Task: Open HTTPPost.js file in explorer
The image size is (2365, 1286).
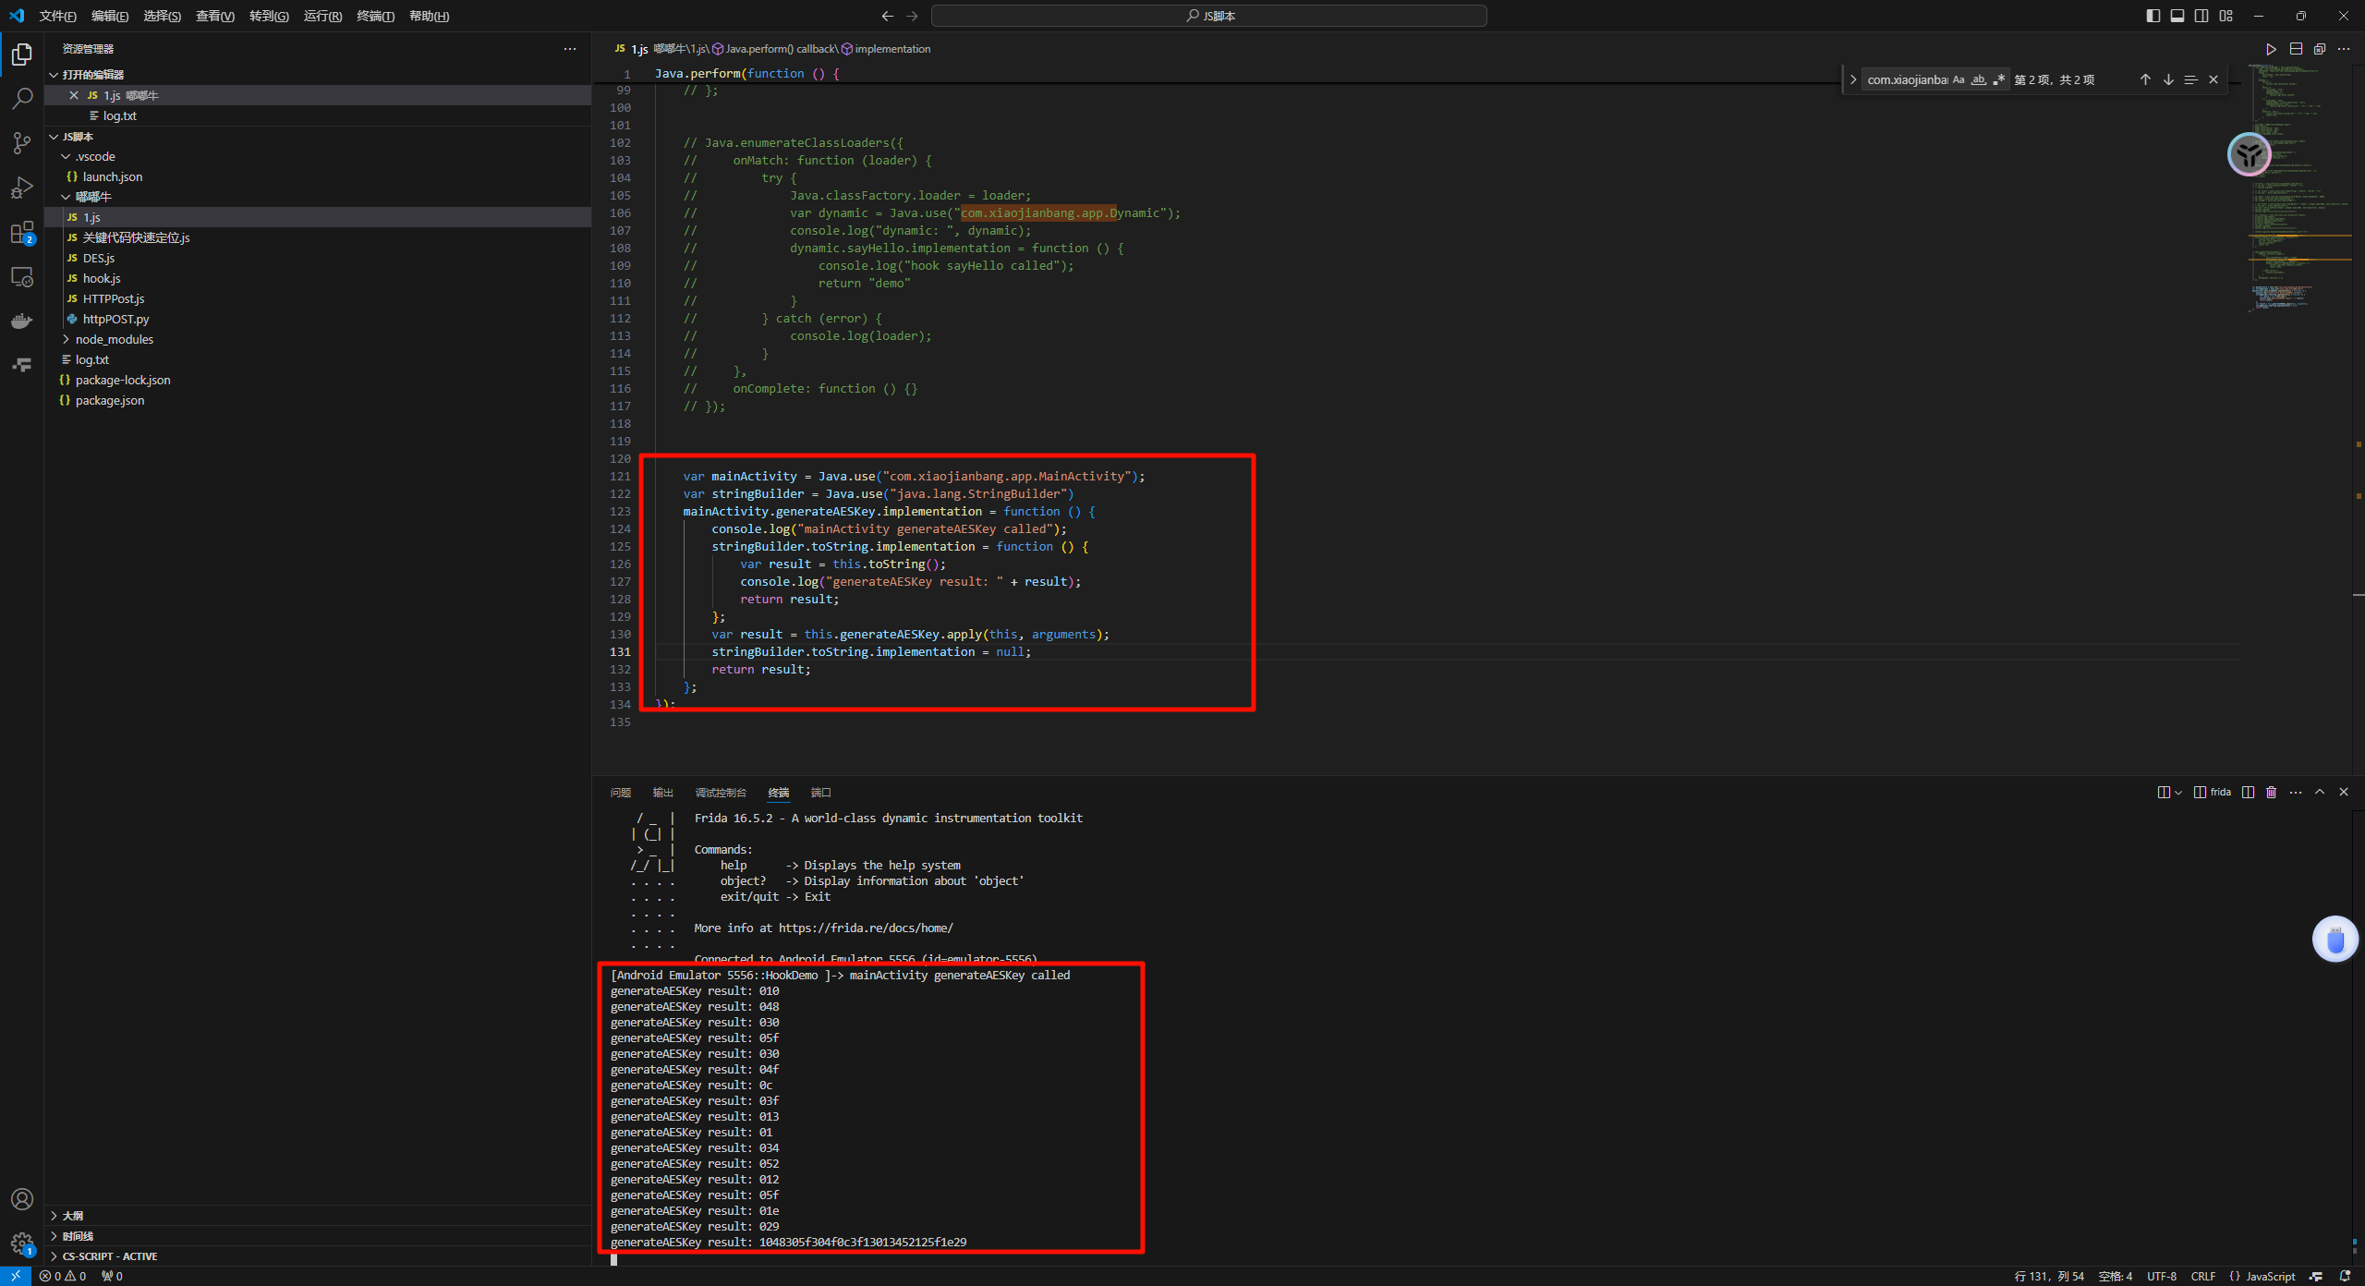Action: pyautogui.click(x=113, y=298)
